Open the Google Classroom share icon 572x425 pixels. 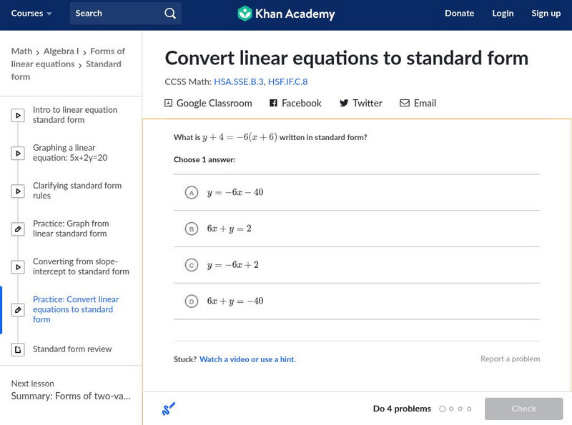pos(167,103)
